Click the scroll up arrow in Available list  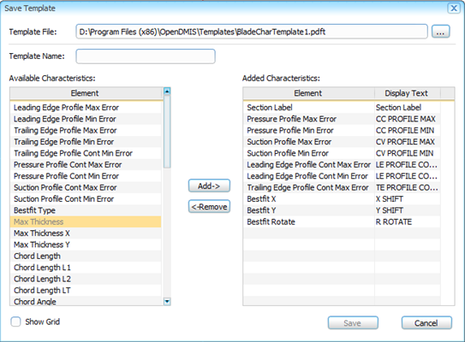167,91
